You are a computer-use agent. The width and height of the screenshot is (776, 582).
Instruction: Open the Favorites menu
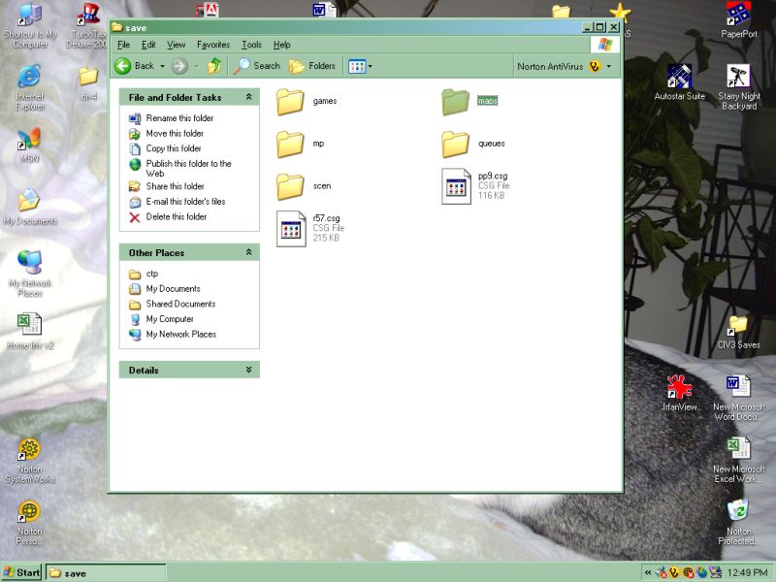pos(212,45)
